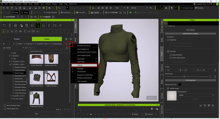
Task: Open the General dropdown in toolbar
Action: coord(139,8)
